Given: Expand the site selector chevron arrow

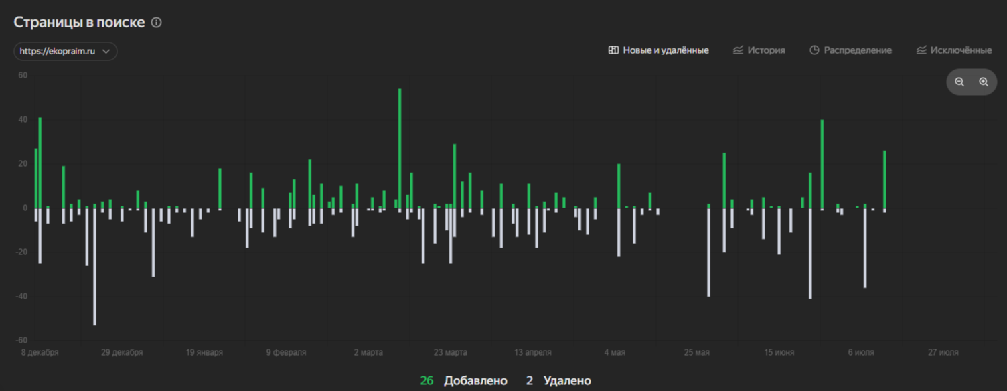Looking at the screenshot, I should click(106, 52).
